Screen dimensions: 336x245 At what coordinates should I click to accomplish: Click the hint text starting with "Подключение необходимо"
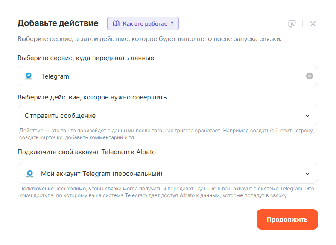pos(167,192)
